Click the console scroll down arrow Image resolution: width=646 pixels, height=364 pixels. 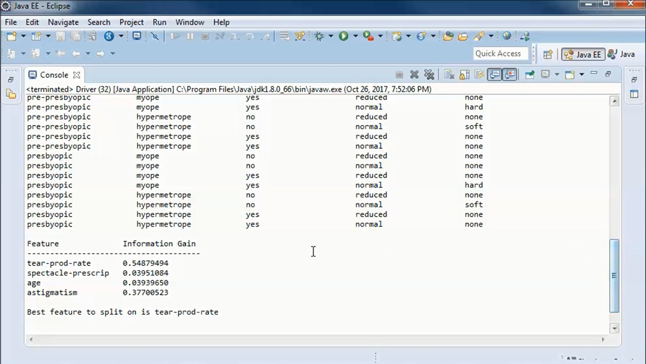(x=615, y=328)
